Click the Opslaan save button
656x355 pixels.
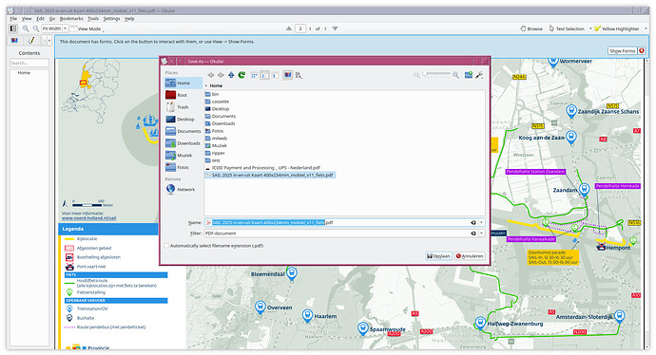point(438,256)
